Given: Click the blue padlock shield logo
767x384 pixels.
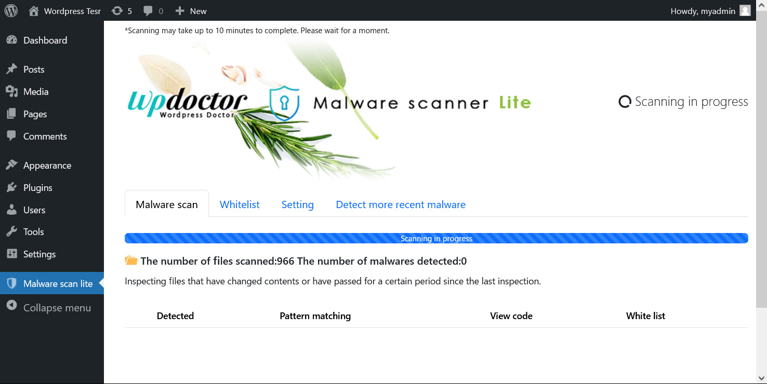Looking at the screenshot, I should [x=285, y=104].
